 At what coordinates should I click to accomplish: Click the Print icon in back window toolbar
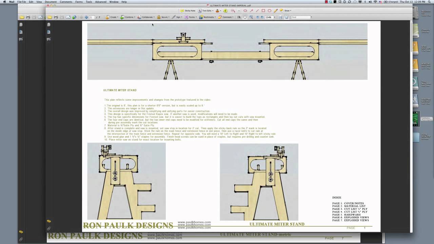(x=28, y=17)
